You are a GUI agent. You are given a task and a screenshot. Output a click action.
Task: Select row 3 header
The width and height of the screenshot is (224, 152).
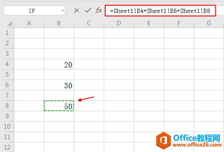pyautogui.click(x=7, y=54)
